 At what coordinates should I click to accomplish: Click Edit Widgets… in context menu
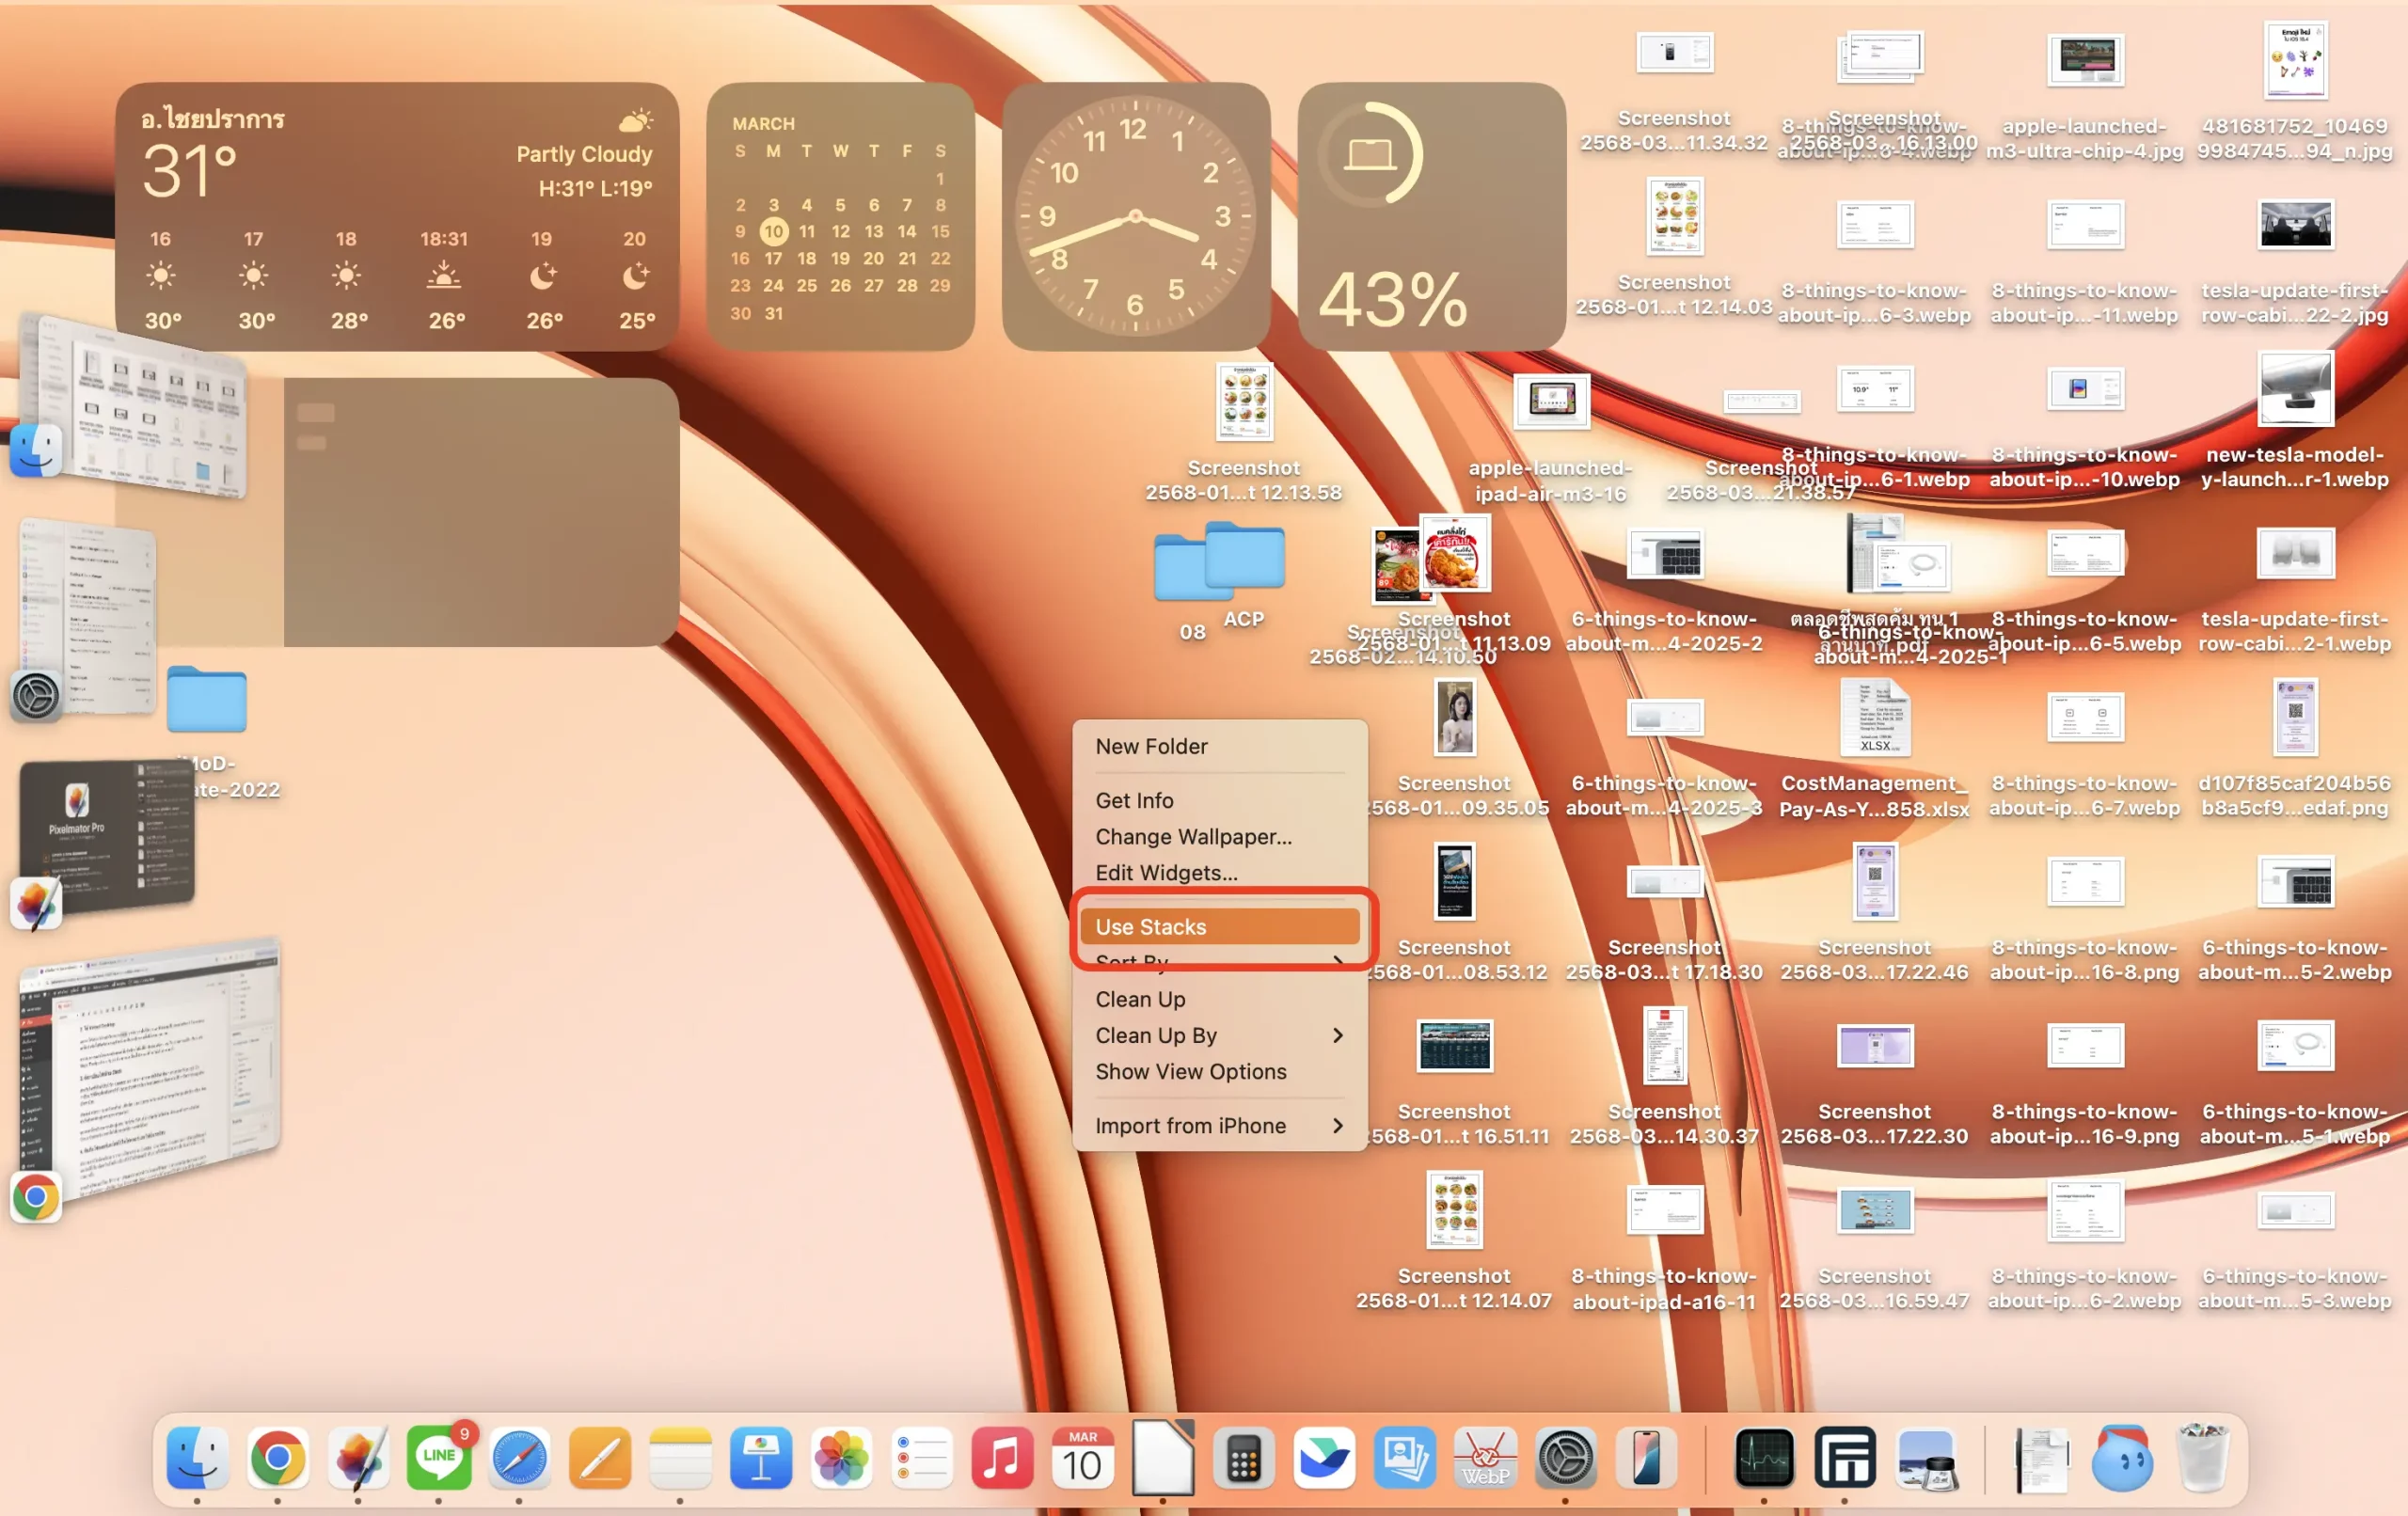coord(1166,872)
